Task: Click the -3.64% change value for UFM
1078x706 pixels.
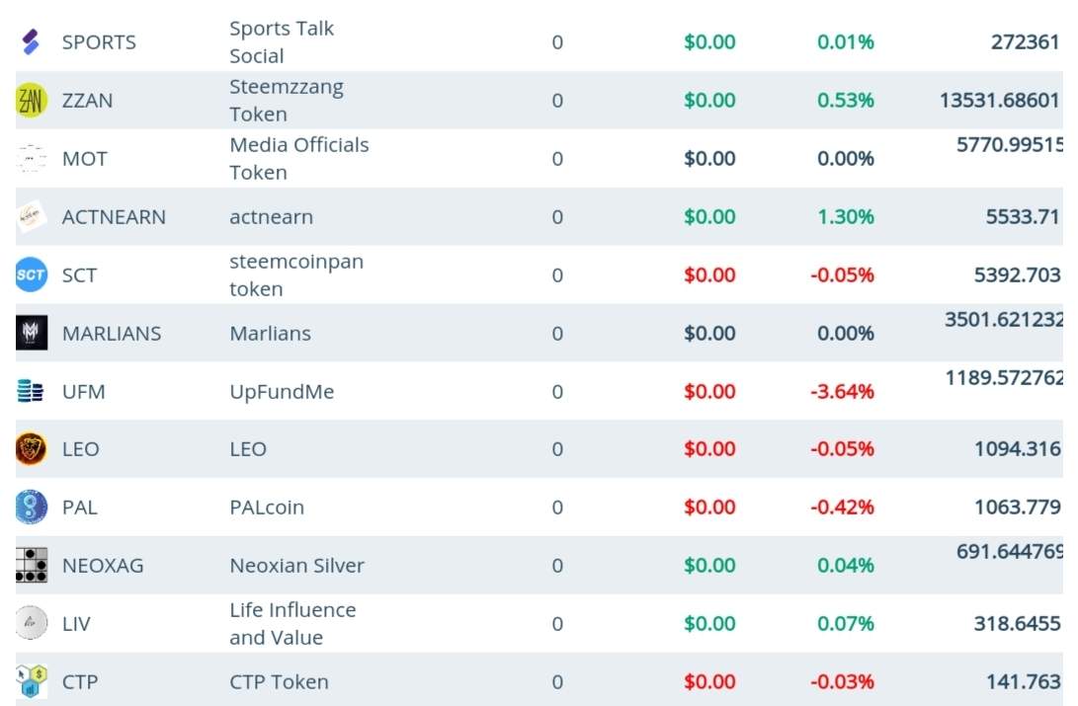Action: (x=842, y=392)
